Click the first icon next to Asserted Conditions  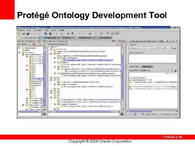point(167,70)
